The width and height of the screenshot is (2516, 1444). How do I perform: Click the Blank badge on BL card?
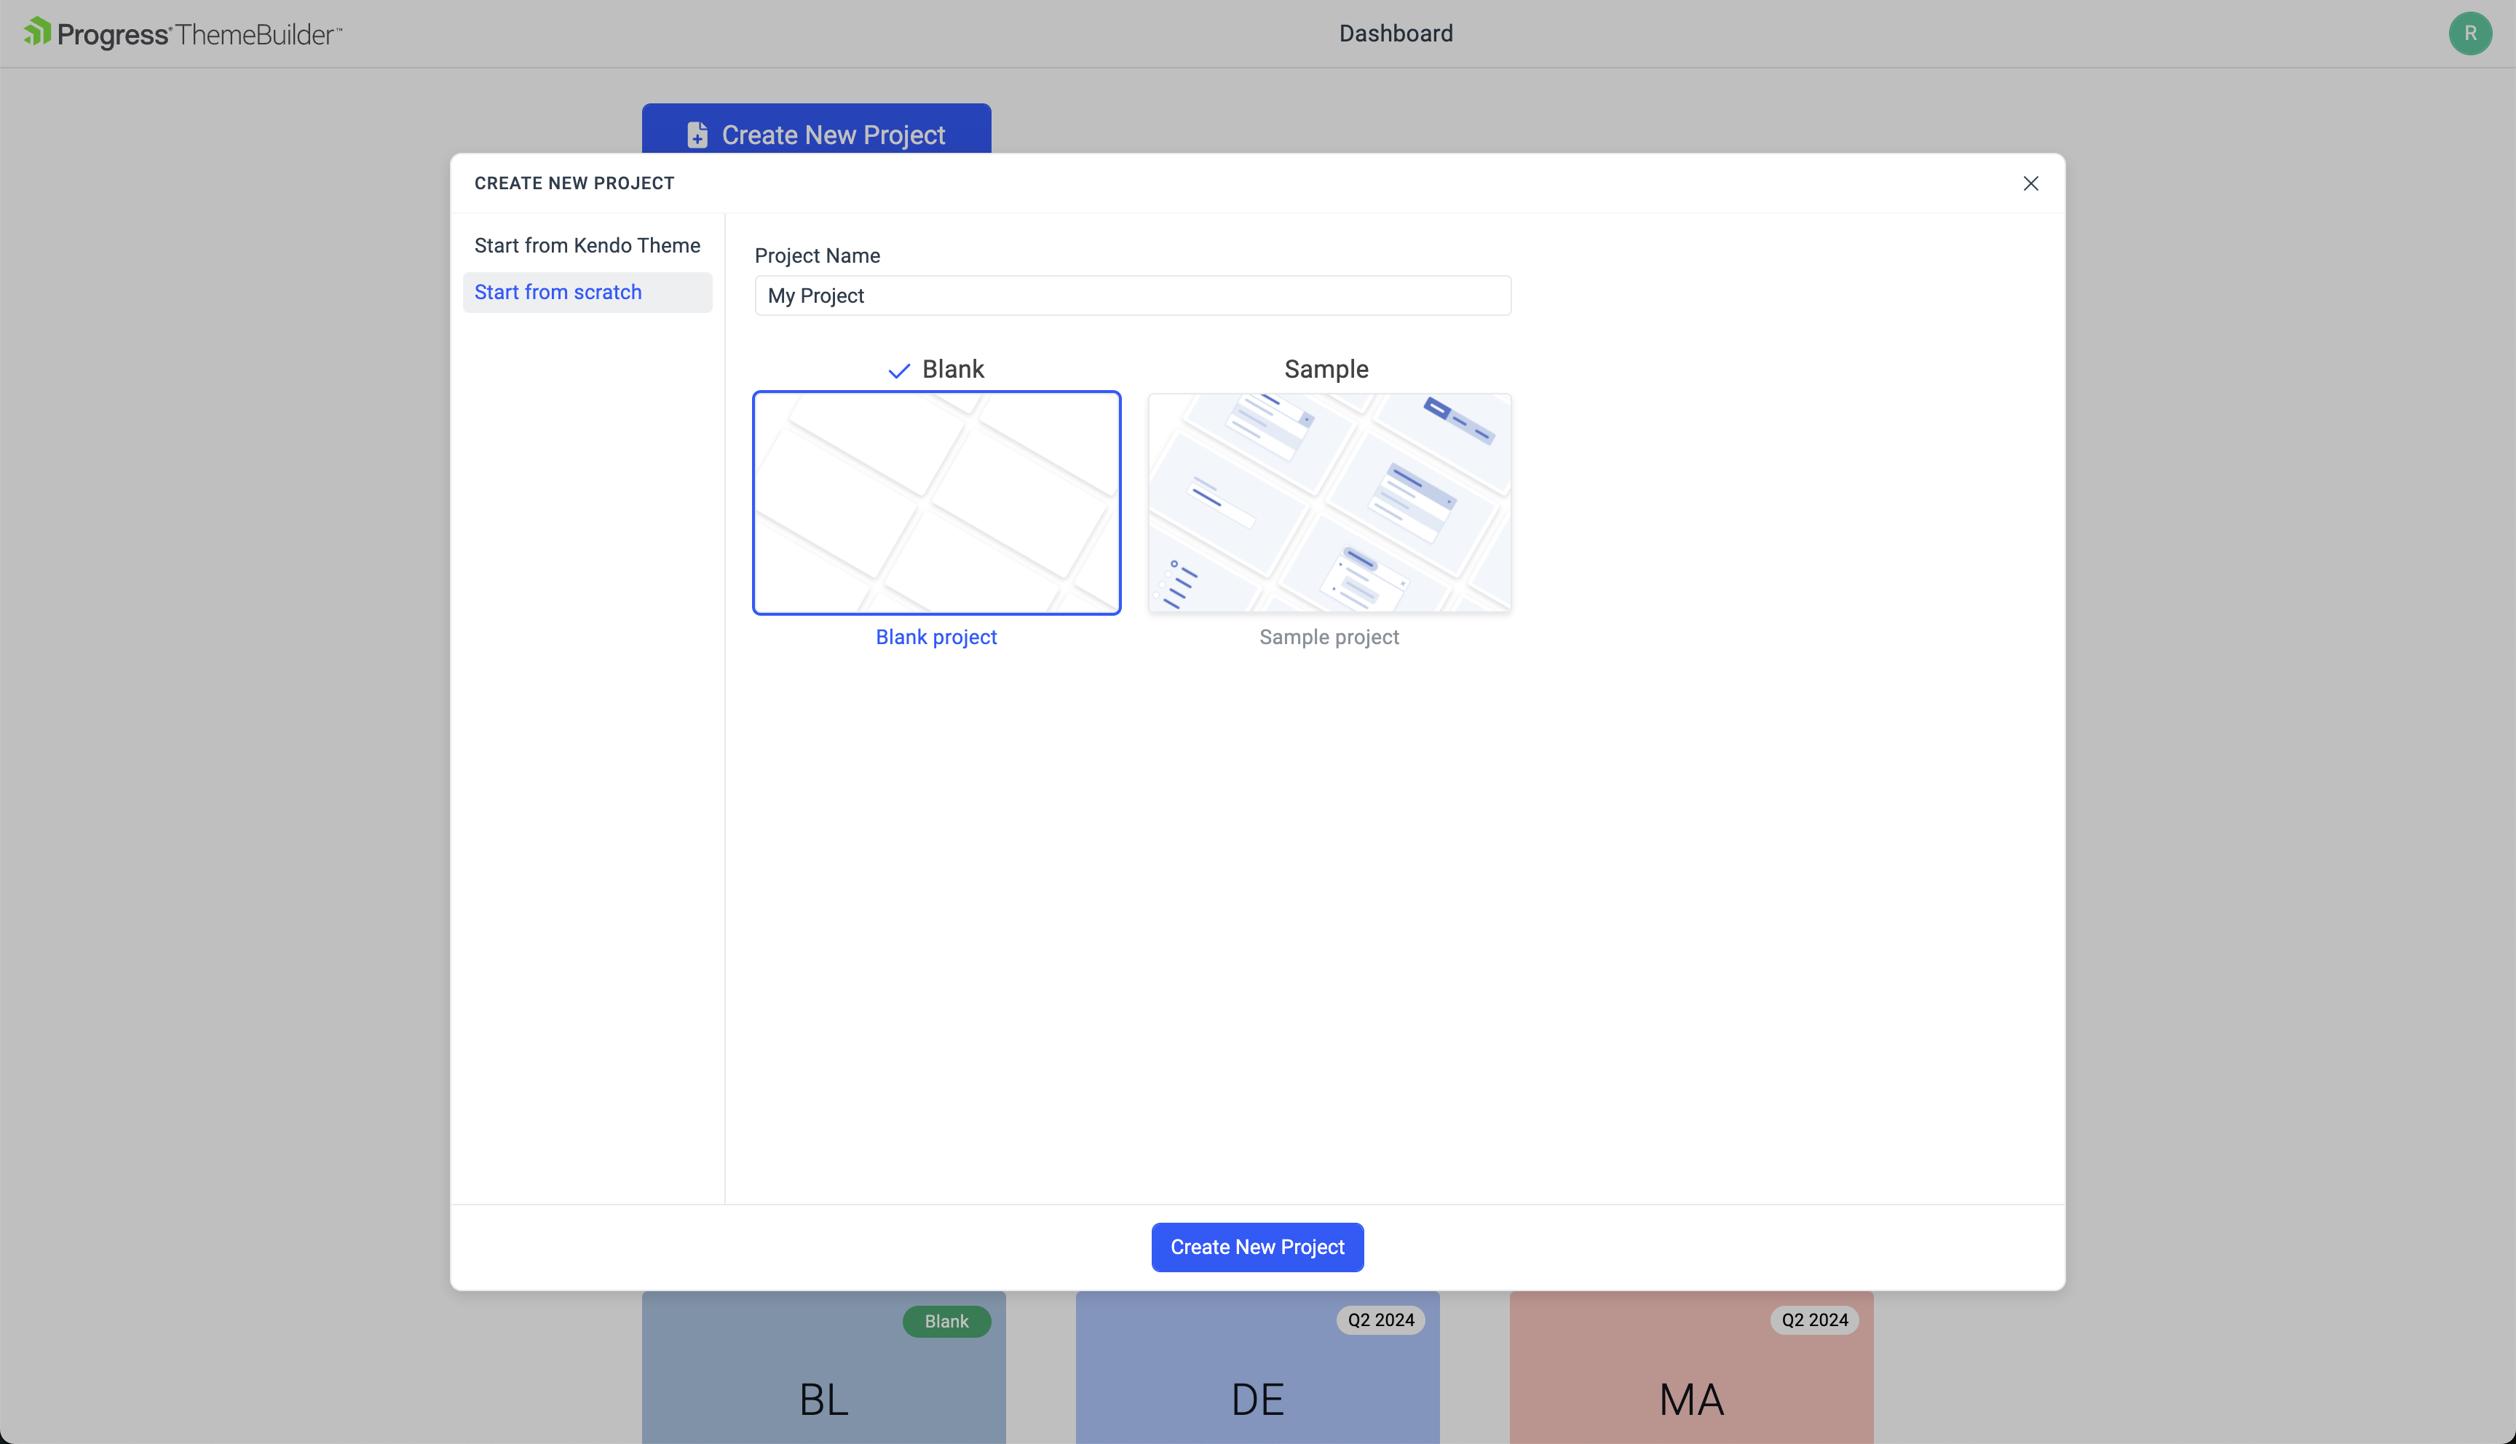[946, 1321]
